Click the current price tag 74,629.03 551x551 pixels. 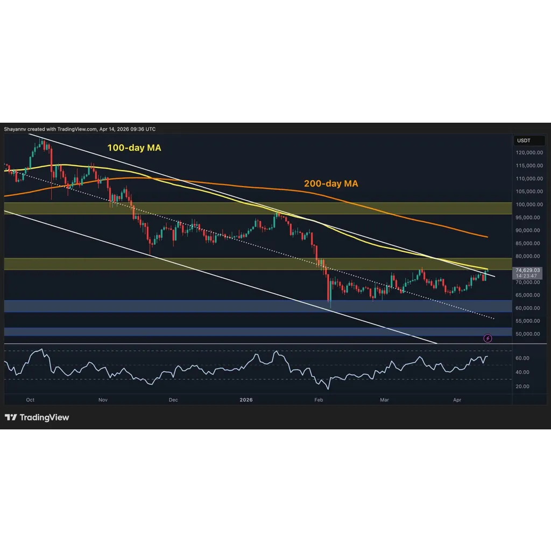point(528,270)
